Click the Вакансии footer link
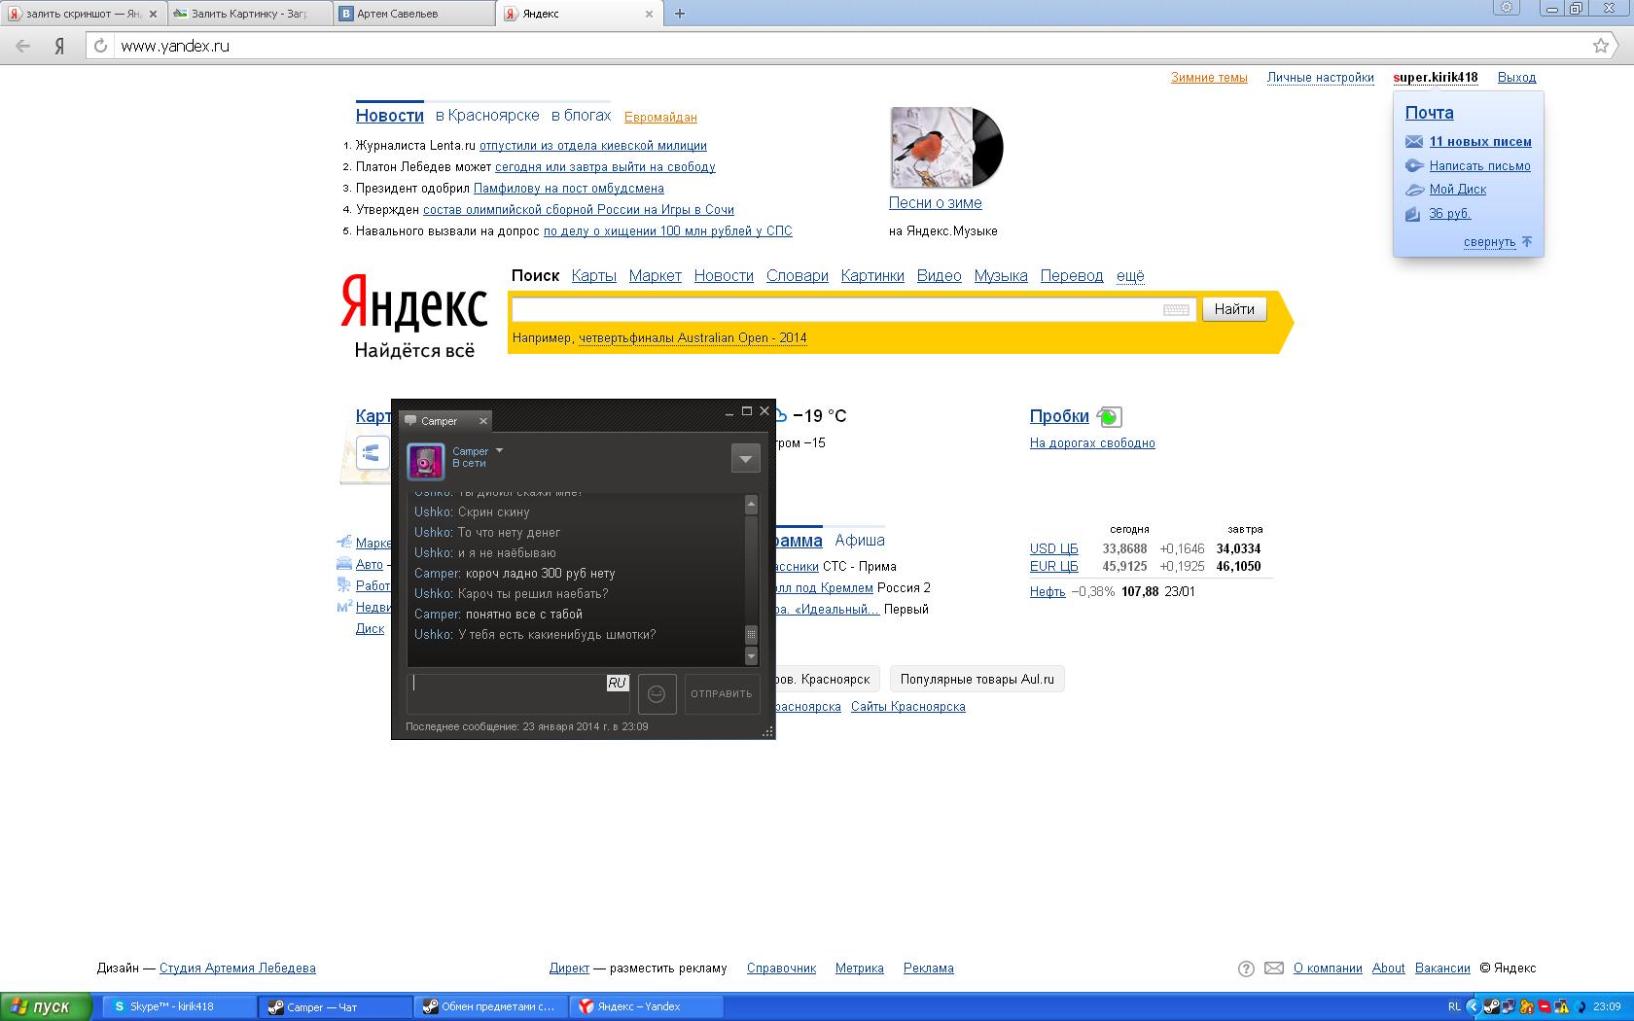This screenshot has width=1634, height=1021. coord(1442,968)
